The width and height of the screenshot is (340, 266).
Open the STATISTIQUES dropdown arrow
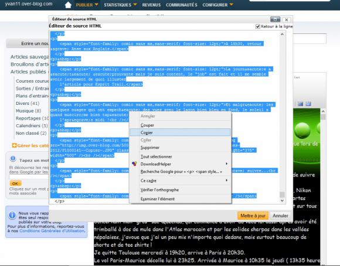pos(135,5)
